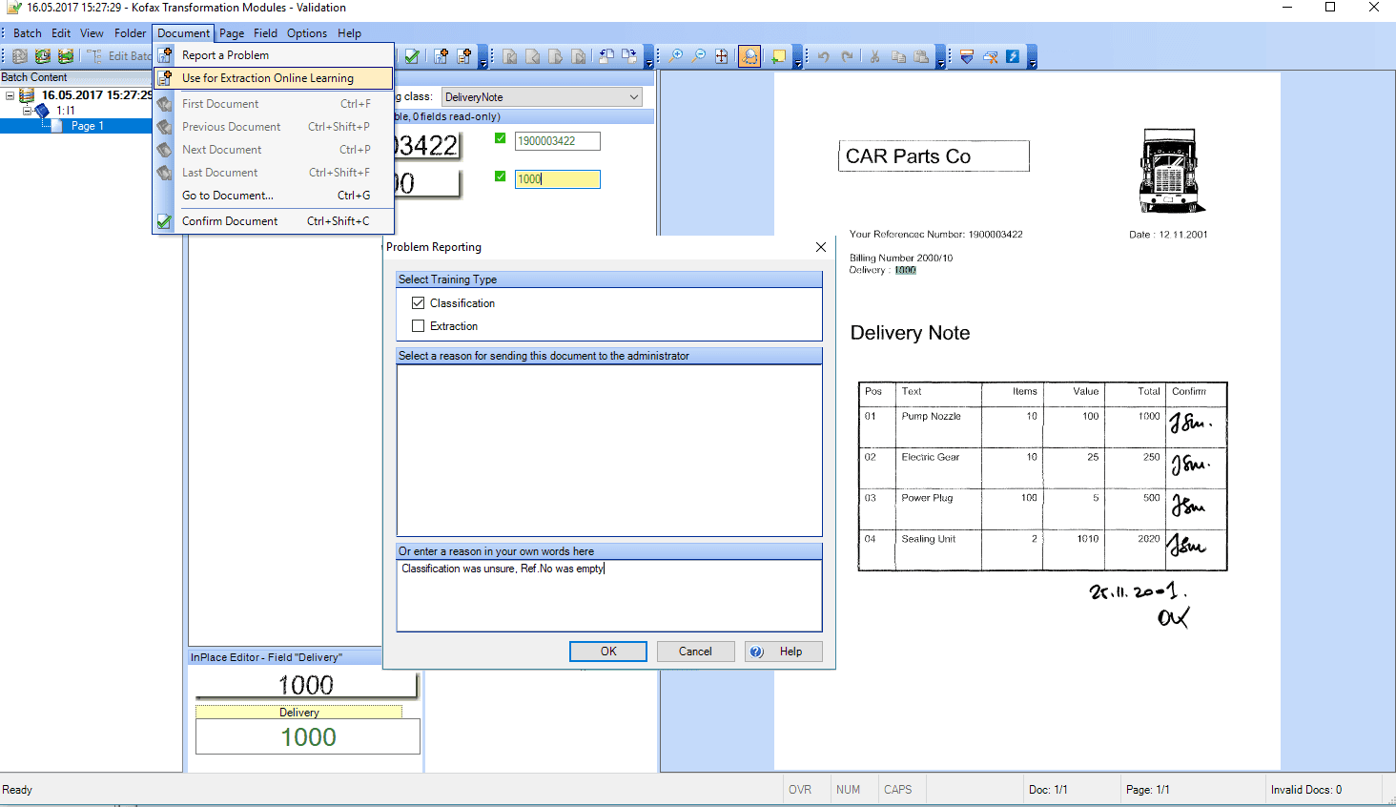Click the reason text box with typed comment

(x=608, y=594)
